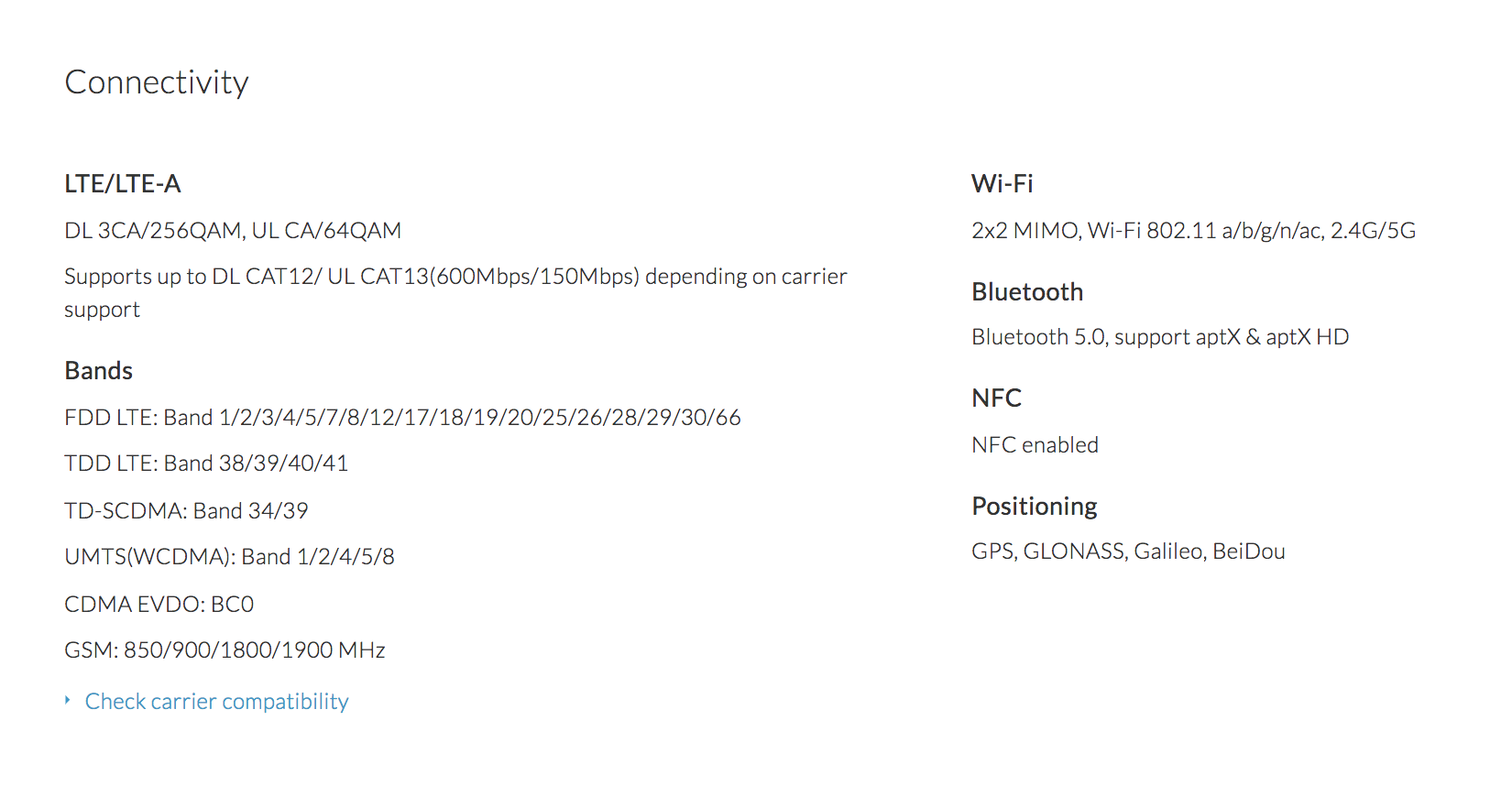
Task: Click the FDD LTE bands line
Action: click(x=402, y=418)
